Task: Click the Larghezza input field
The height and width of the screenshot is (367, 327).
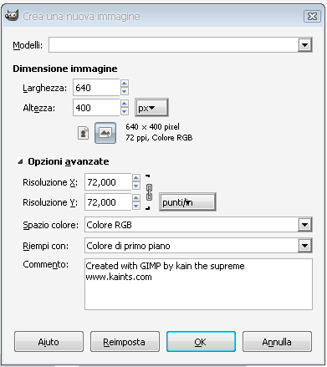Action: pos(96,88)
